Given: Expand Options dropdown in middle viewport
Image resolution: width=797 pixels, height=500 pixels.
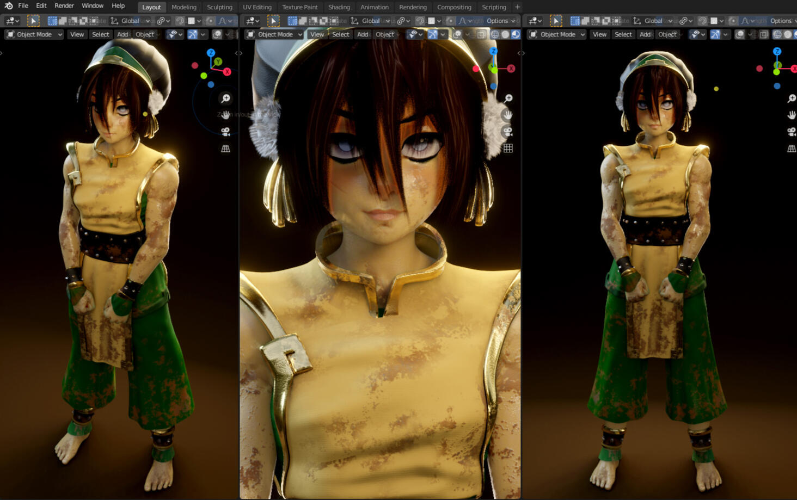Looking at the screenshot, I should coord(500,21).
